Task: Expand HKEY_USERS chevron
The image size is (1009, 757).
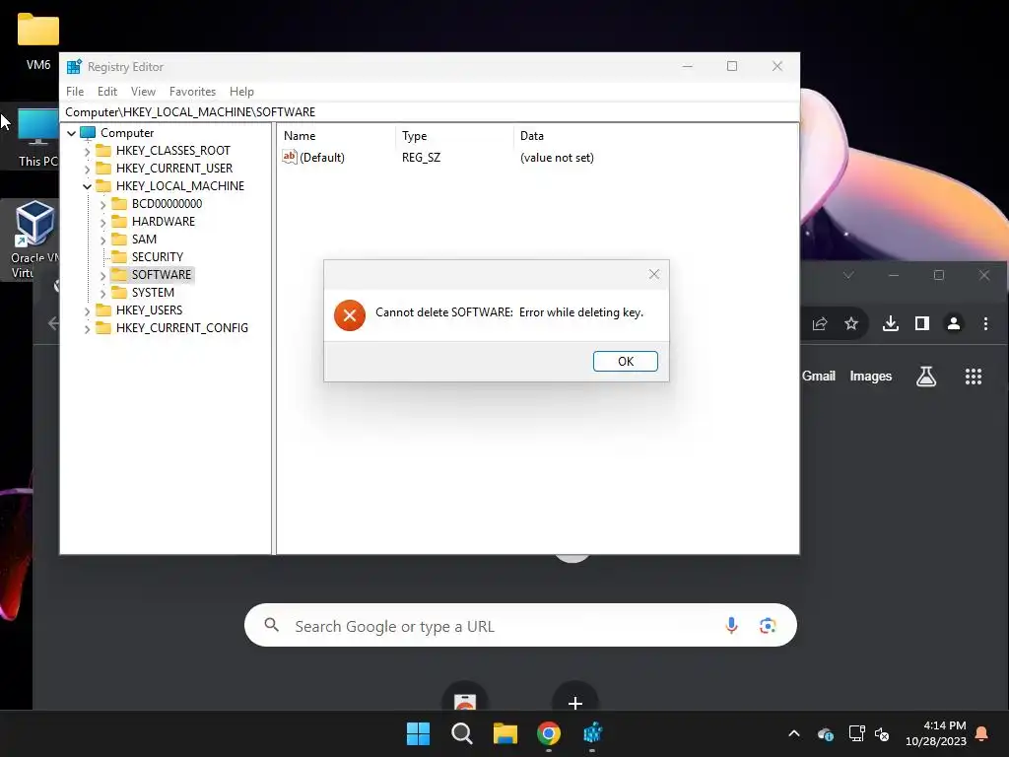Action: (87, 310)
